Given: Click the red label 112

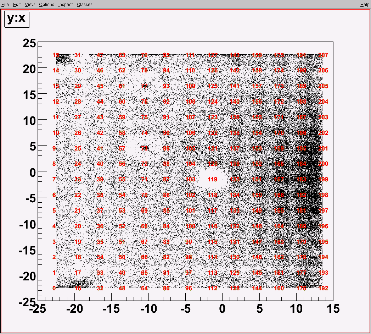Looking at the screenshot, I should [213, 289].
